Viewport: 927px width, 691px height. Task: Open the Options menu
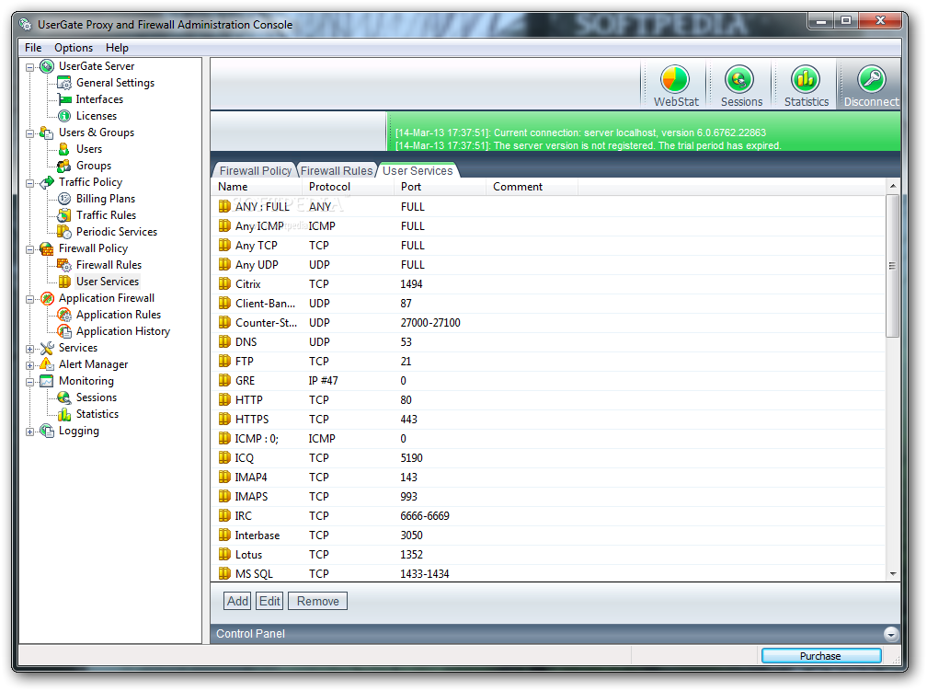pos(74,48)
